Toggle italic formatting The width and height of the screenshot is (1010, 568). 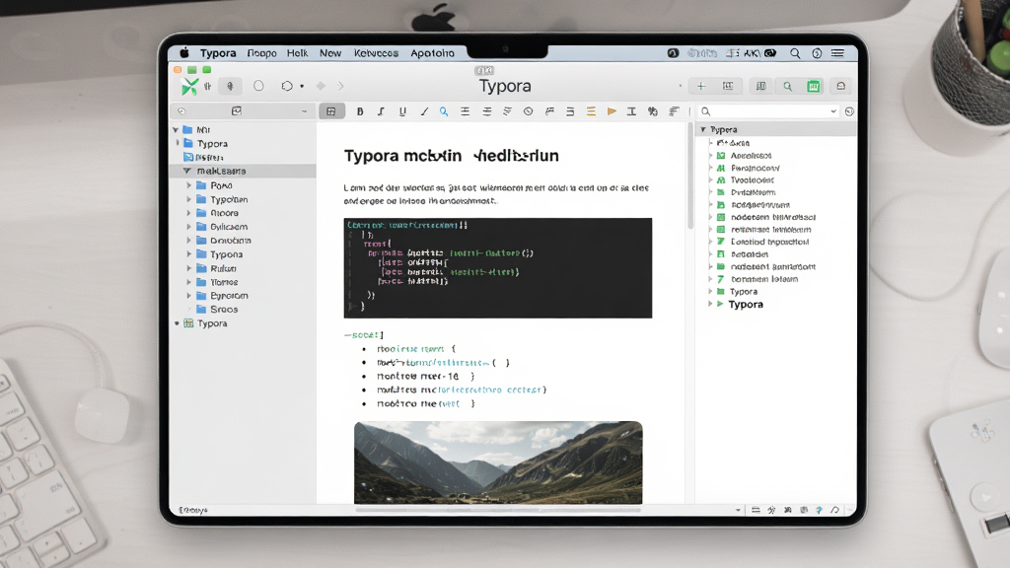point(381,111)
